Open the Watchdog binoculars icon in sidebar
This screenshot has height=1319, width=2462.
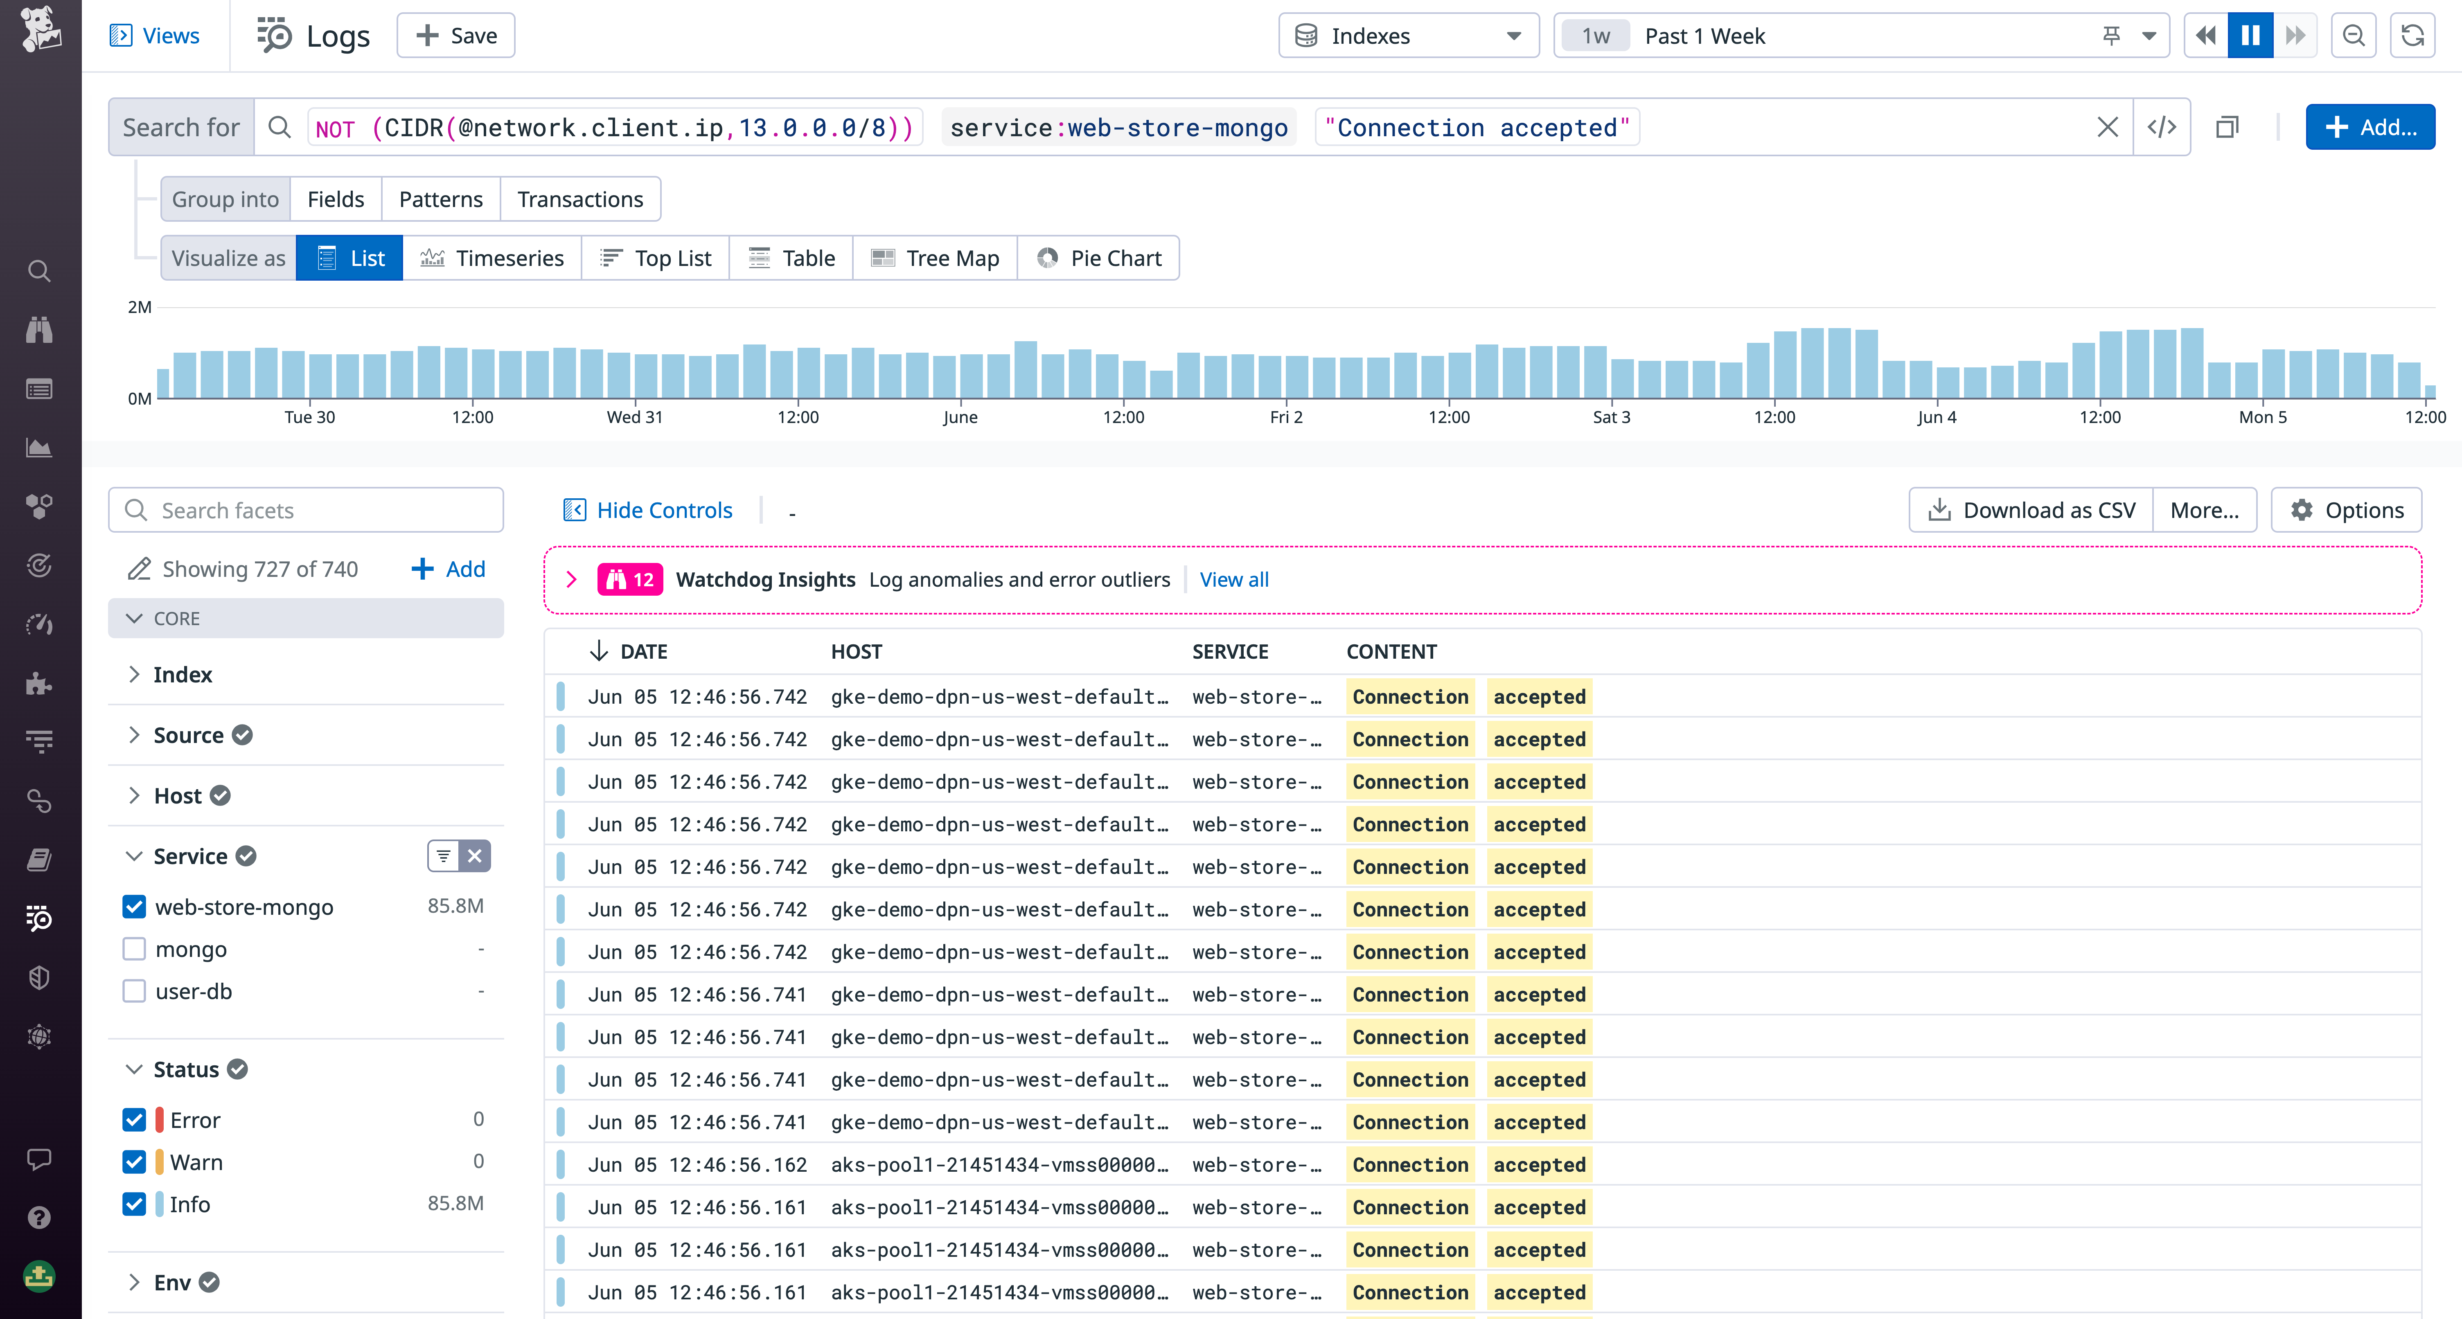coord(39,331)
